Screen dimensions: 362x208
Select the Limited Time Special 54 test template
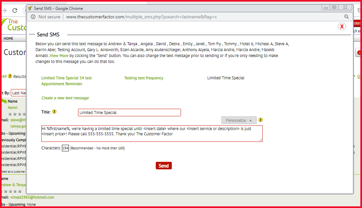coord(67,78)
